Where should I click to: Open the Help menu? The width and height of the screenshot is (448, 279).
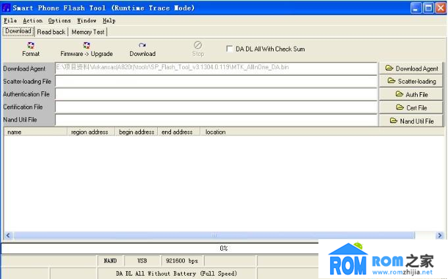pyautogui.click(x=109, y=20)
